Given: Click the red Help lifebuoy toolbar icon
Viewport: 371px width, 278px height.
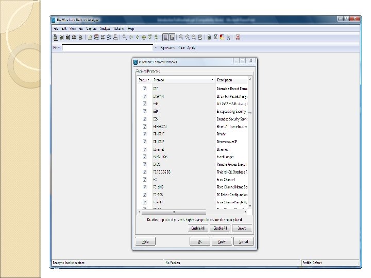Looking at the screenshot, I should tap(238, 38).
